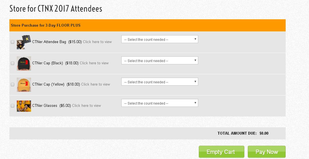Screen dimensions: 309x159
Task: Open the Attendee Bag count dropdown
Action: (x=159, y=39)
